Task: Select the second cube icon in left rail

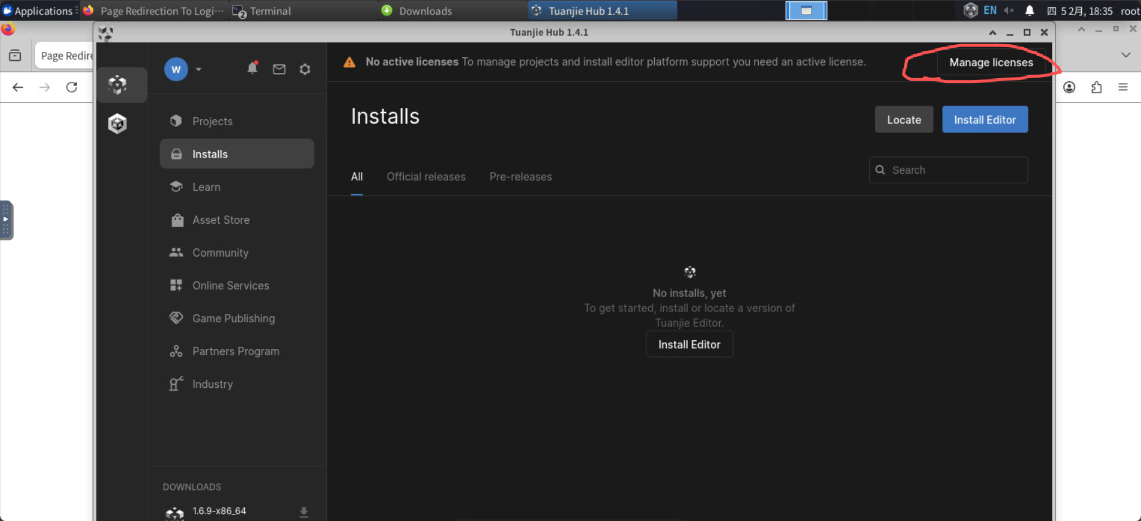Action: point(118,124)
